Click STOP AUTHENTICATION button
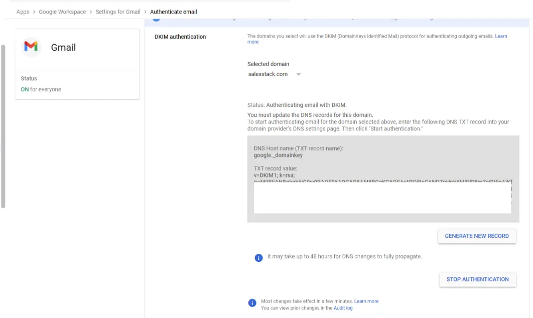The height and width of the screenshot is (318, 533). click(x=478, y=279)
